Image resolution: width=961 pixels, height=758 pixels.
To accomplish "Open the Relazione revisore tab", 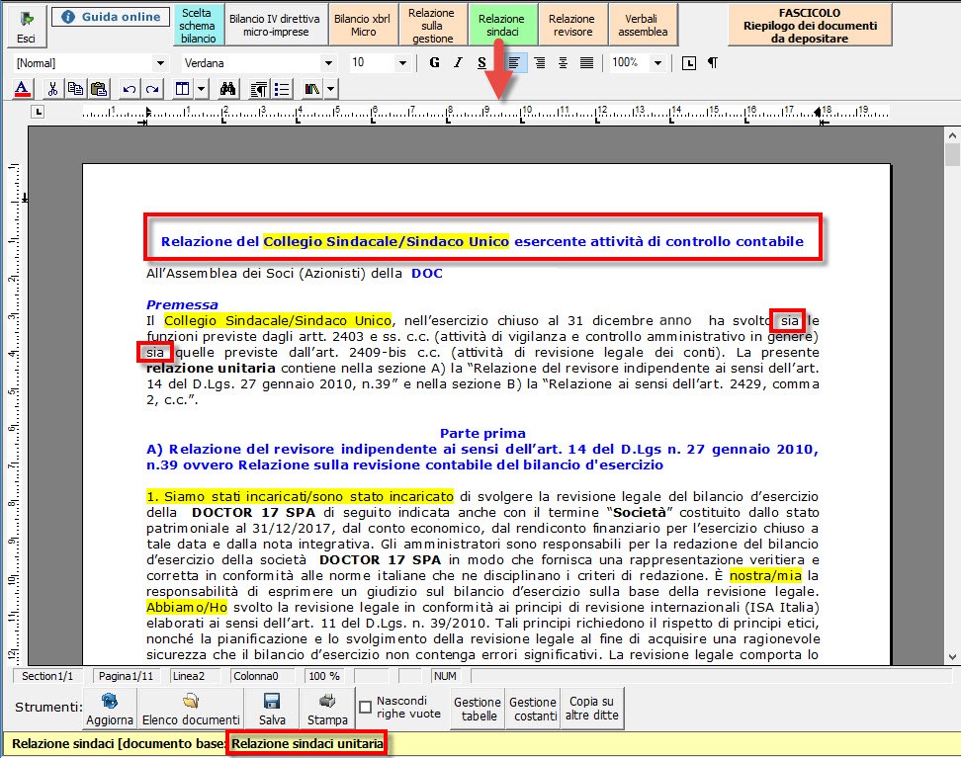I will [x=572, y=25].
